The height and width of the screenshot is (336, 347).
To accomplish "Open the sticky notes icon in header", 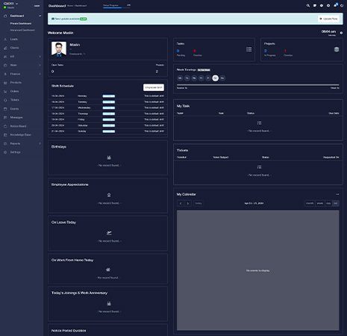I will (315, 5).
